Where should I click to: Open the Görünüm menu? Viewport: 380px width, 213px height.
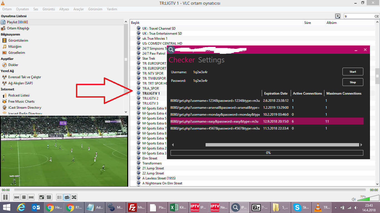click(95, 9)
